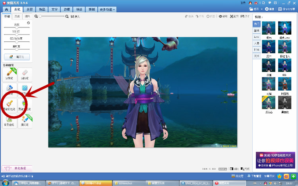Viewport: 298px width, 186px height.
Task: Open the 美化教程 tutorial link
Action: 17,168
